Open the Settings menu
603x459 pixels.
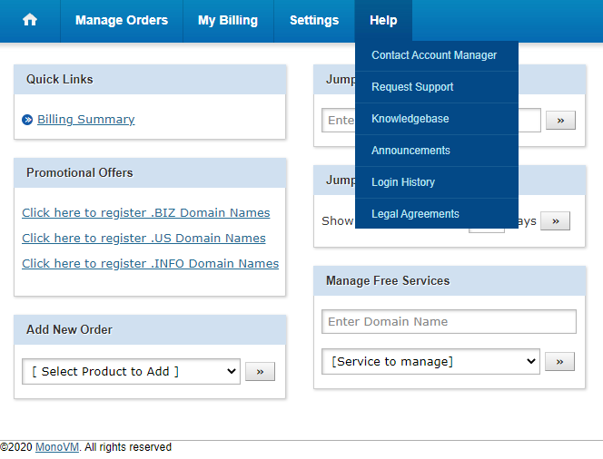(x=314, y=20)
